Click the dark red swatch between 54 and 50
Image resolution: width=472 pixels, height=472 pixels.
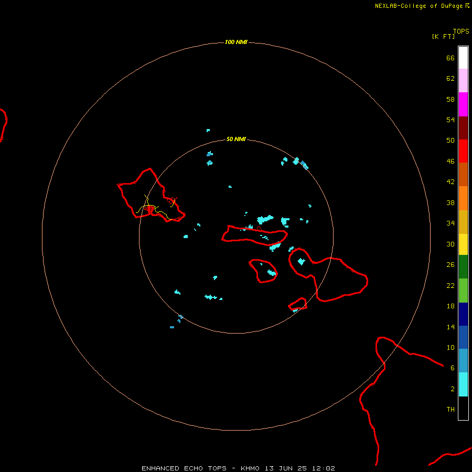[x=463, y=127]
